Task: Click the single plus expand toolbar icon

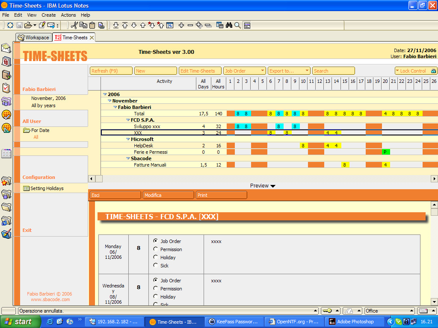Action: pos(181,25)
